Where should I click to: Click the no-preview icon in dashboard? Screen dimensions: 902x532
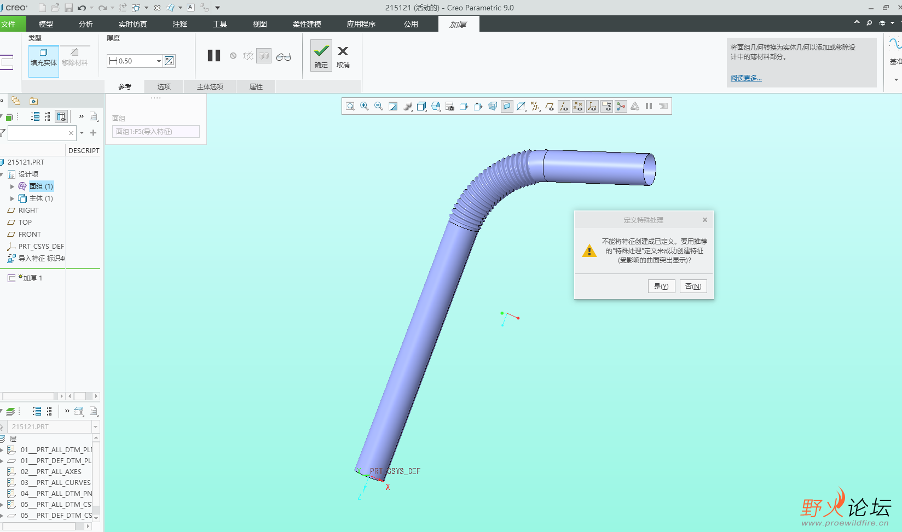[x=233, y=56]
